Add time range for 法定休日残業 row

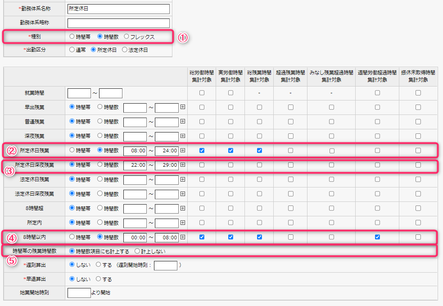pyautogui.click(x=183, y=179)
